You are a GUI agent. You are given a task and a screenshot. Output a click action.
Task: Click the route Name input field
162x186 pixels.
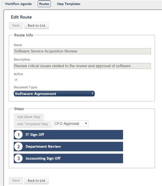pos(82,51)
